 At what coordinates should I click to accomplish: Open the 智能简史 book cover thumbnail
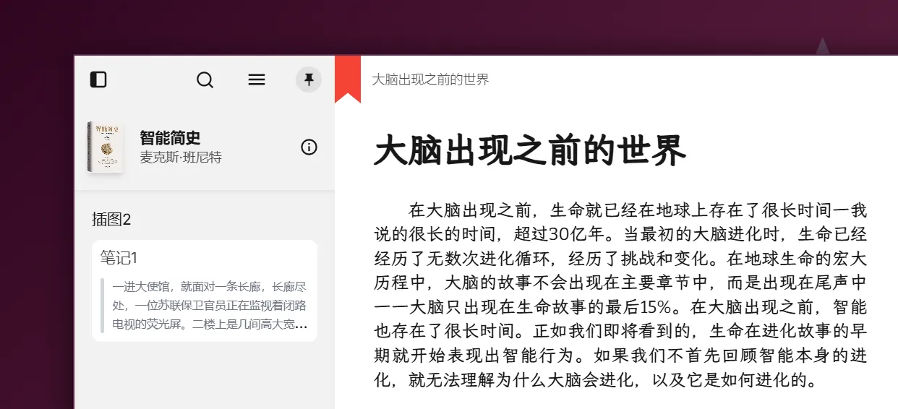click(106, 147)
